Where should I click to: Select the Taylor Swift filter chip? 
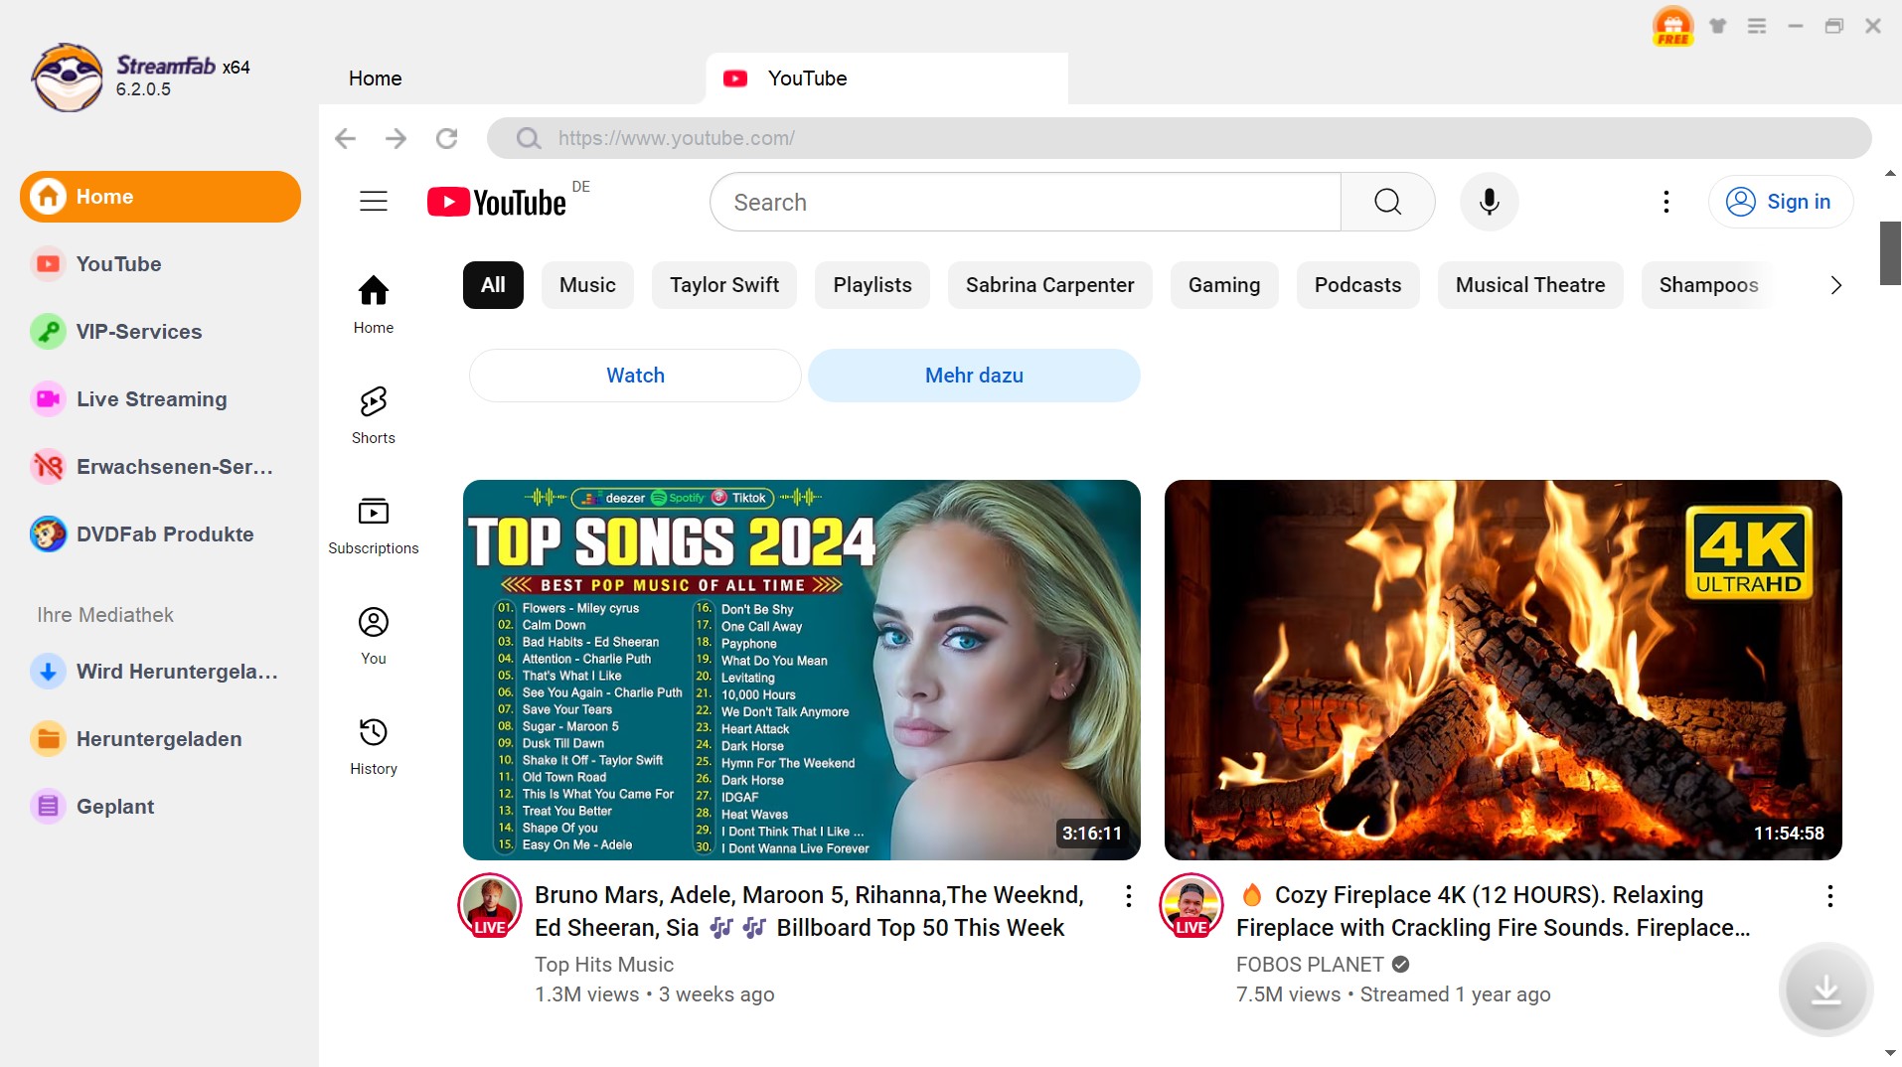coord(724,285)
